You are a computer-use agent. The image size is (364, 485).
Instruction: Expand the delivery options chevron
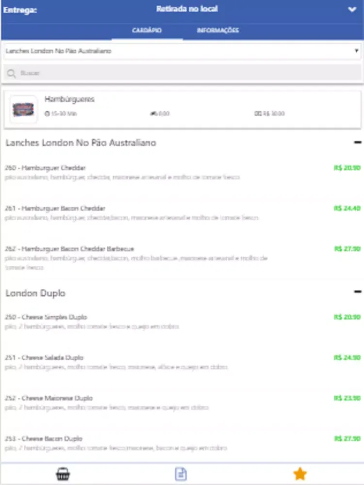coord(352,10)
